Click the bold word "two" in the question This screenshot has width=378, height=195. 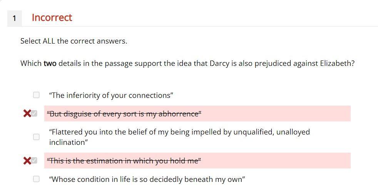(x=50, y=63)
